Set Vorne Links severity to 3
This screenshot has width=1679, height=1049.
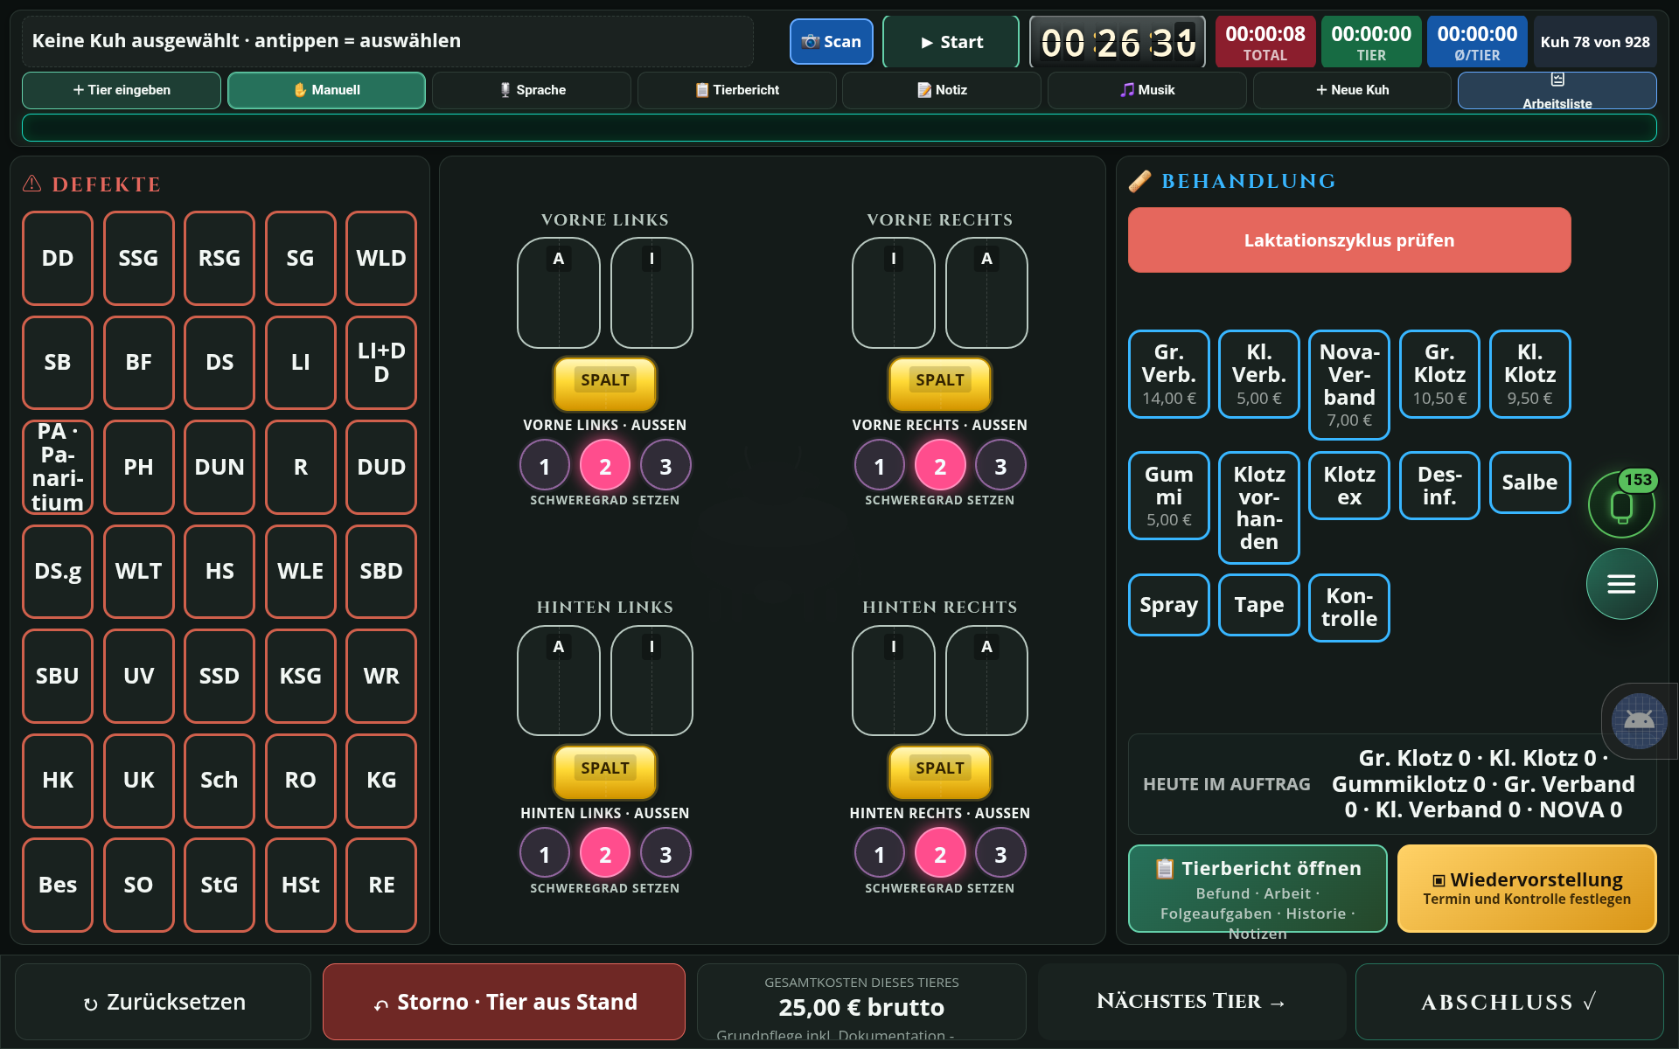(665, 466)
